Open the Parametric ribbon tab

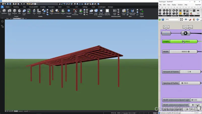pyautogui.click(x=51, y=7)
